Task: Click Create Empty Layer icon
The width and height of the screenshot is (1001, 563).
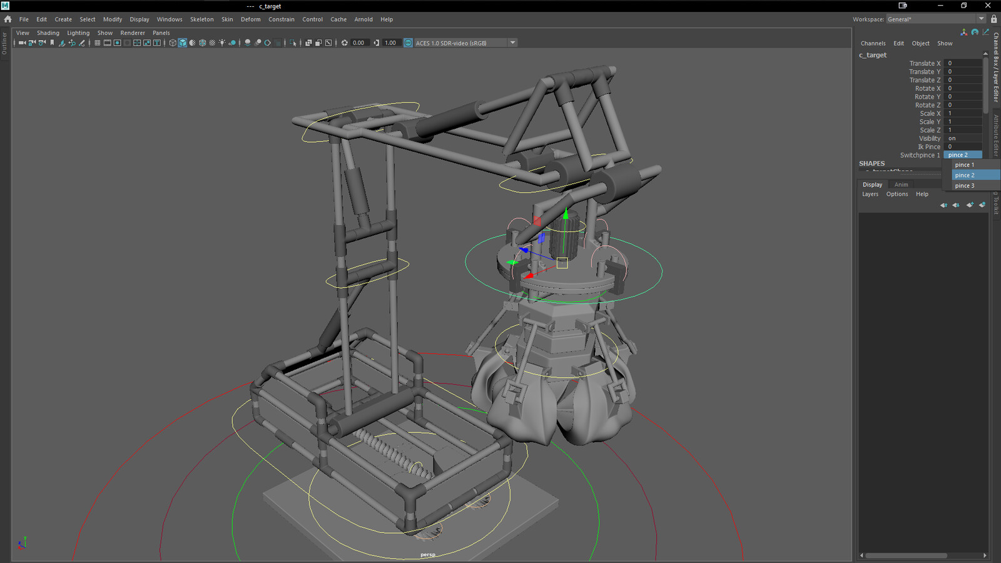Action: coord(970,205)
